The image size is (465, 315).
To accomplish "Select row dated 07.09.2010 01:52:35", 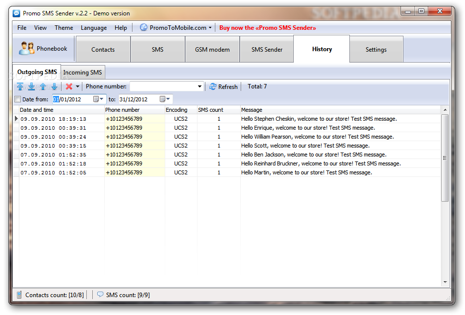I will click(227, 155).
